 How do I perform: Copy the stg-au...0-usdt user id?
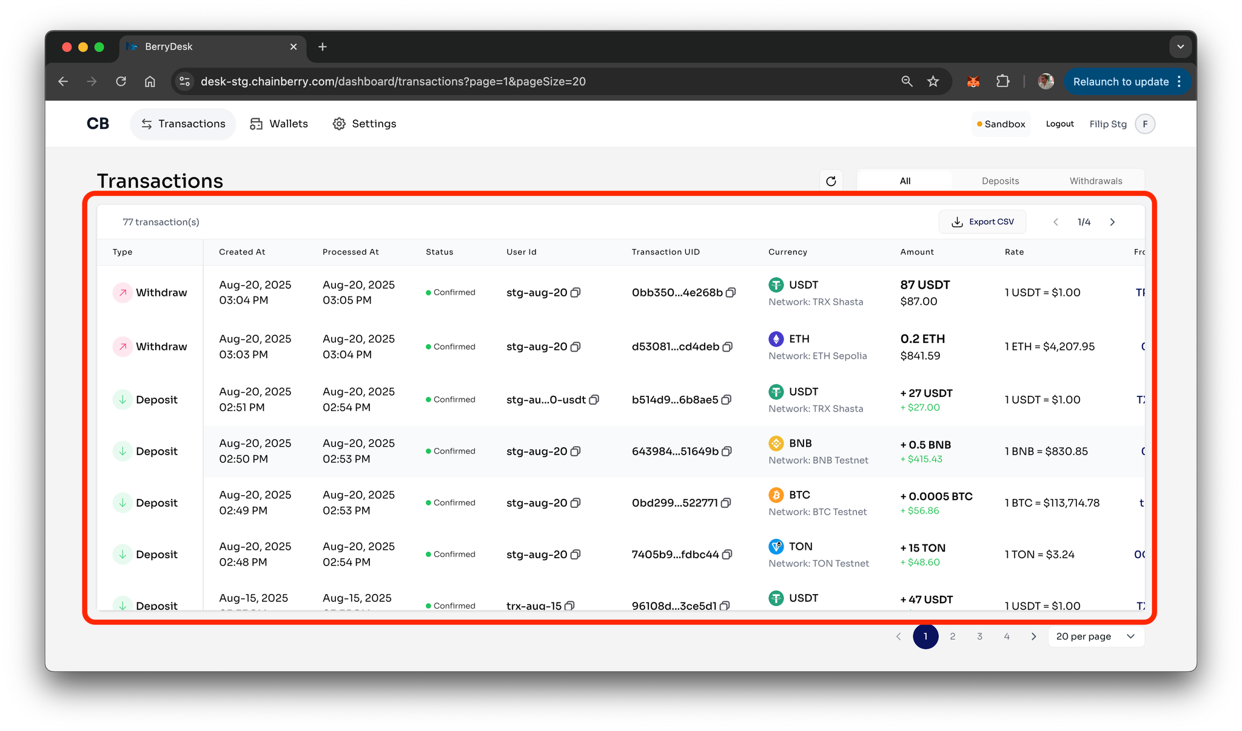[594, 400]
